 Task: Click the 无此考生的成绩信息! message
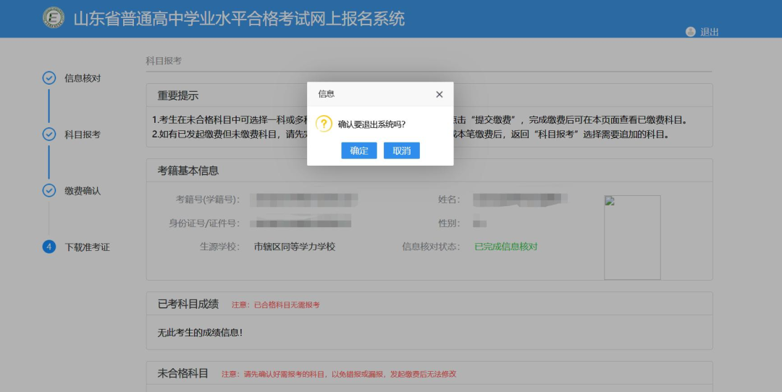(200, 333)
